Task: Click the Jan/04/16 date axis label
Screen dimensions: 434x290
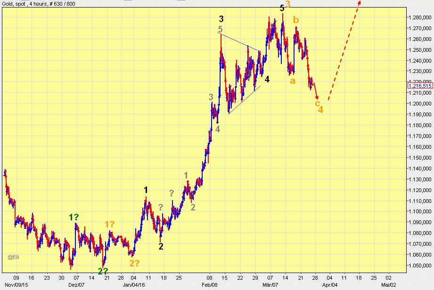Action: 133,285
